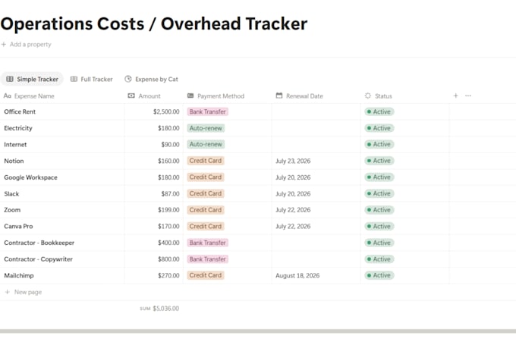Open the three-dot column options menu
Screen dimensions: 516x348
(x=468, y=96)
